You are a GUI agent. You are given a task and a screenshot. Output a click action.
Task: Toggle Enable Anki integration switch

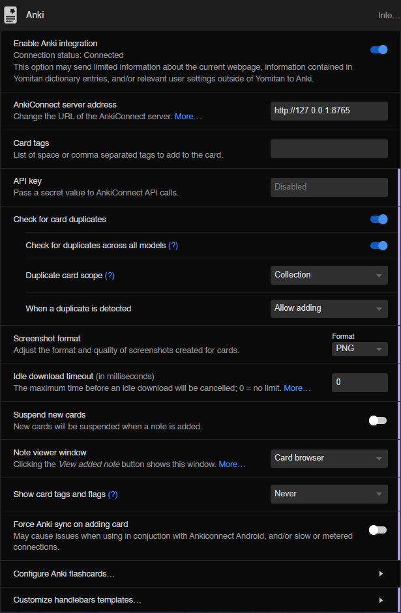[x=379, y=50]
